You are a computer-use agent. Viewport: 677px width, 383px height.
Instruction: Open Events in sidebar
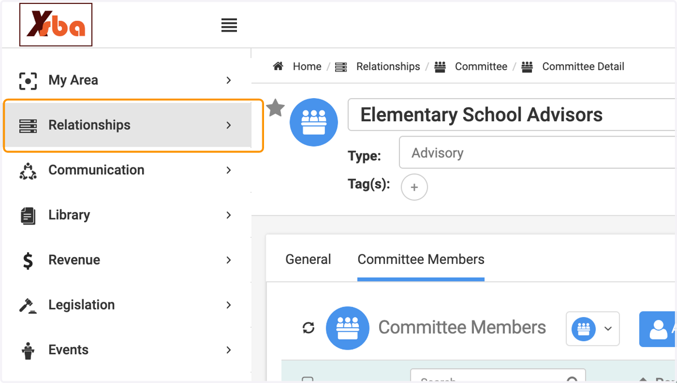(126, 350)
